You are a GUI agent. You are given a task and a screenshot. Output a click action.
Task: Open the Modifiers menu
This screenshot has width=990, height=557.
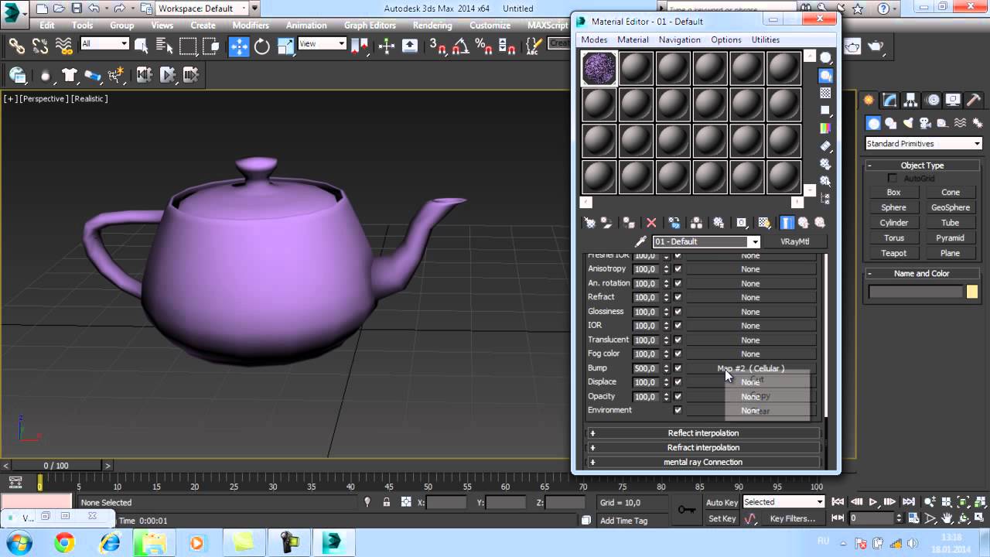[251, 25]
